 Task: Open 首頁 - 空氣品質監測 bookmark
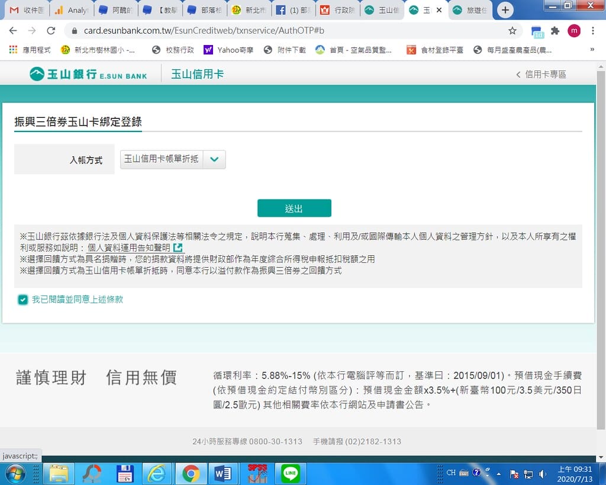pos(354,50)
